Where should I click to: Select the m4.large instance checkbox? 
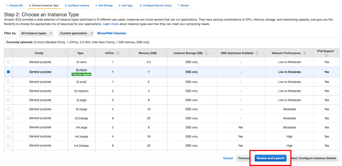click(x=9, y=127)
